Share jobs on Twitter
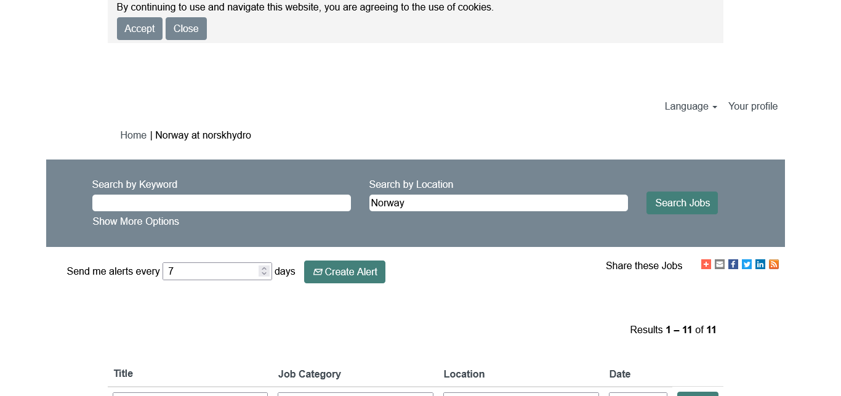 click(x=747, y=264)
